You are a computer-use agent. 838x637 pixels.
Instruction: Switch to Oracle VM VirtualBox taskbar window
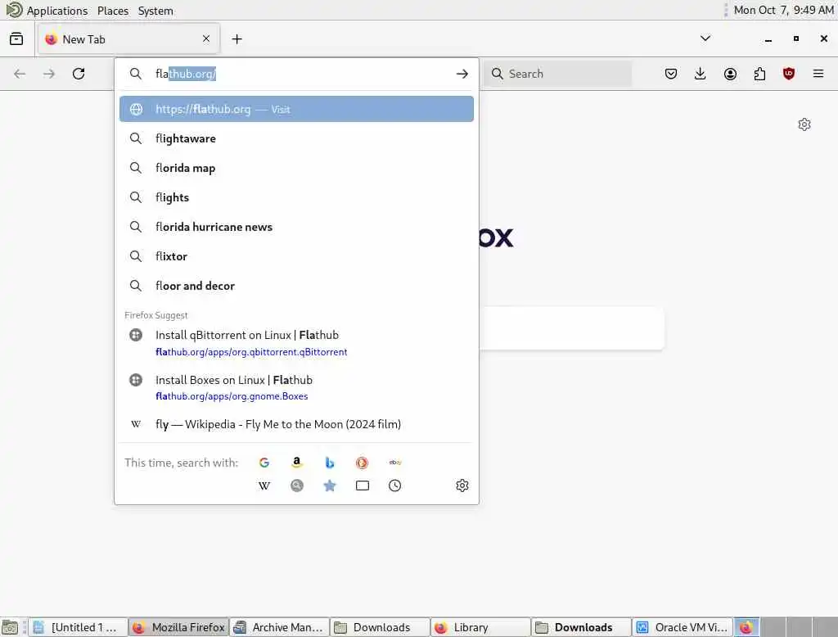682,627
